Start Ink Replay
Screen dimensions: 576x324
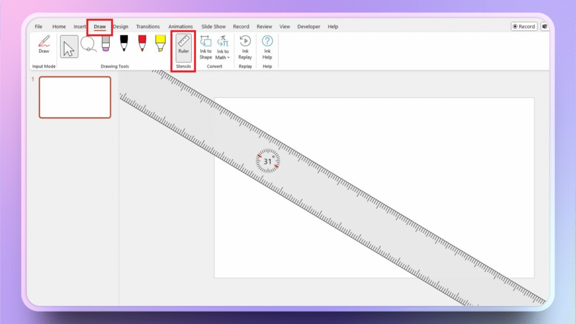tap(245, 48)
